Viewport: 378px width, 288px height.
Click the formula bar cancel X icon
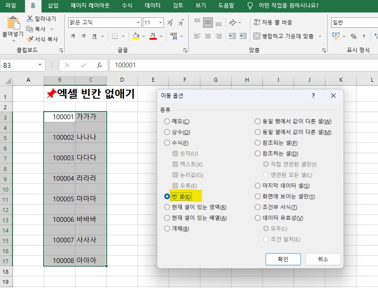(67, 65)
